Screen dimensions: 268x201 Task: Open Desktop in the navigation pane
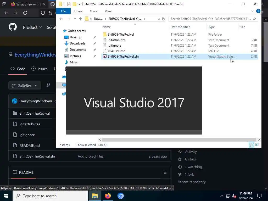click(x=75, y=37)
